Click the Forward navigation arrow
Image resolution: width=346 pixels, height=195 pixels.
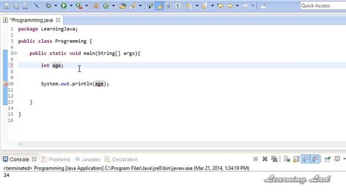tap(245, 6)
